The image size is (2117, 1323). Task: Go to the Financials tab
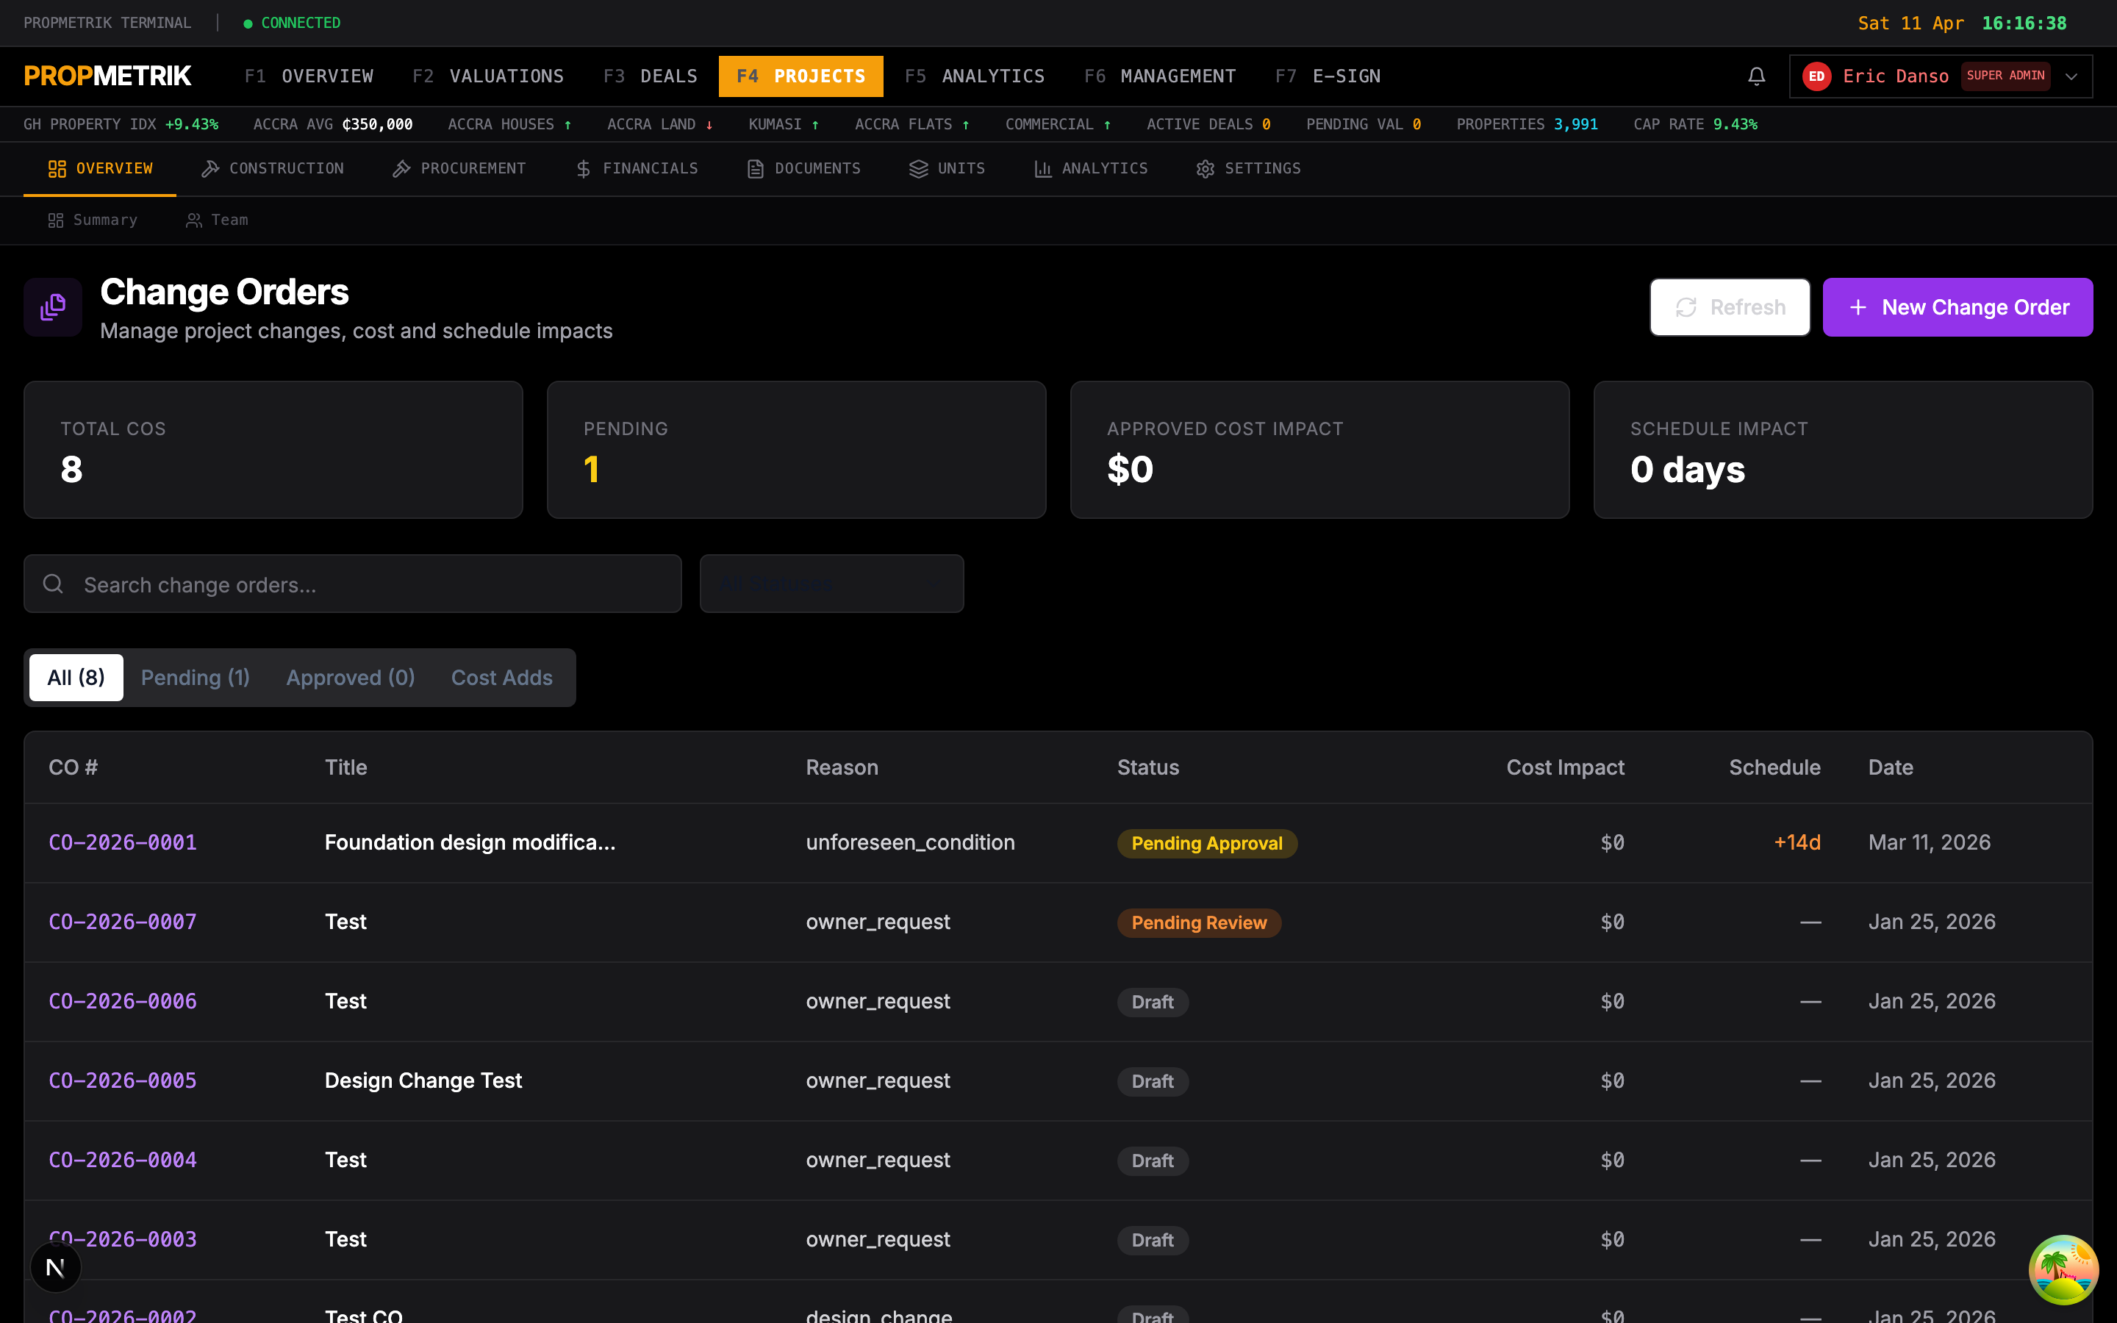coord(637,169)
